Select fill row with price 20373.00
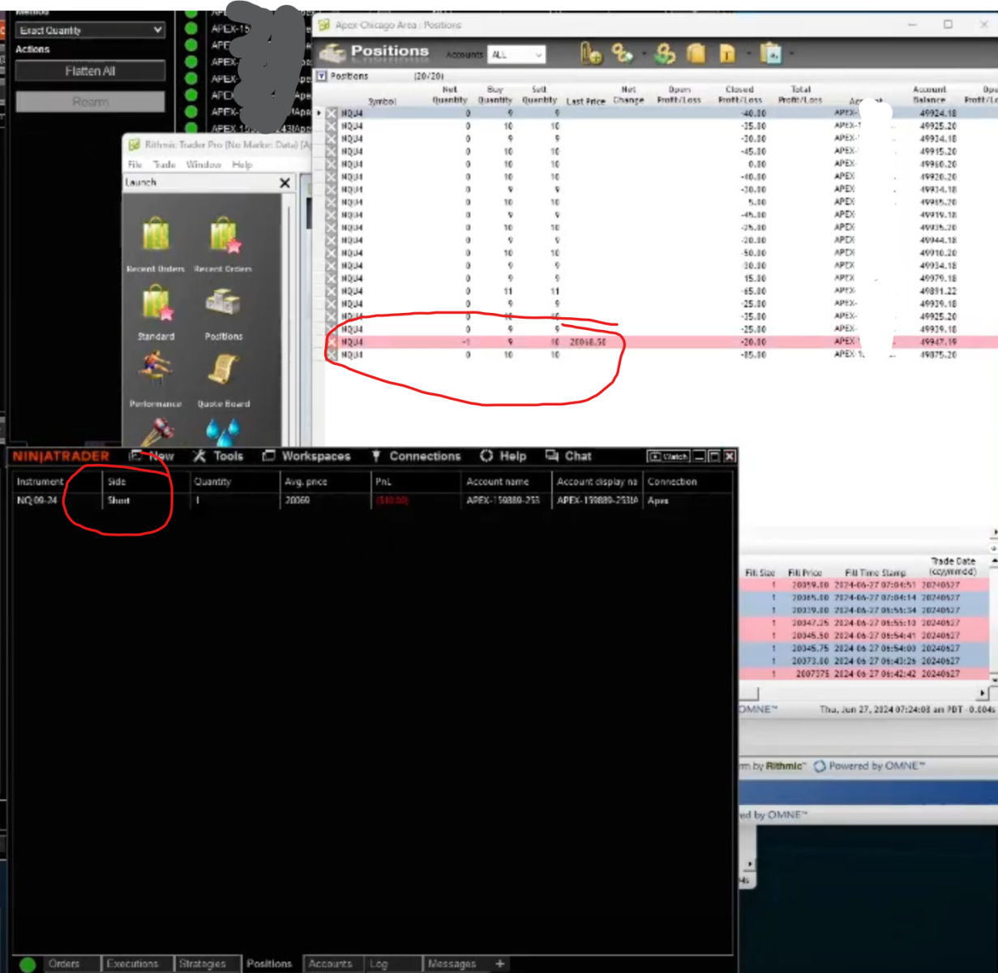This screenshot has width=998, height=973. [x=866, y=661]
